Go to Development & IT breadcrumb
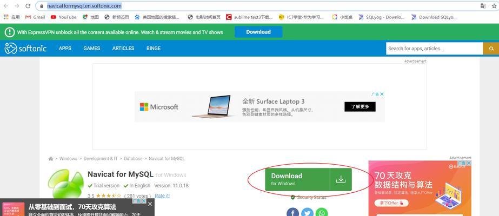This screenshot has height=216, width=499. (101, 159)
